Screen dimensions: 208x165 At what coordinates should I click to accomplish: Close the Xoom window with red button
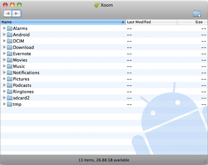pyautogui.click(x=6, y=5)
